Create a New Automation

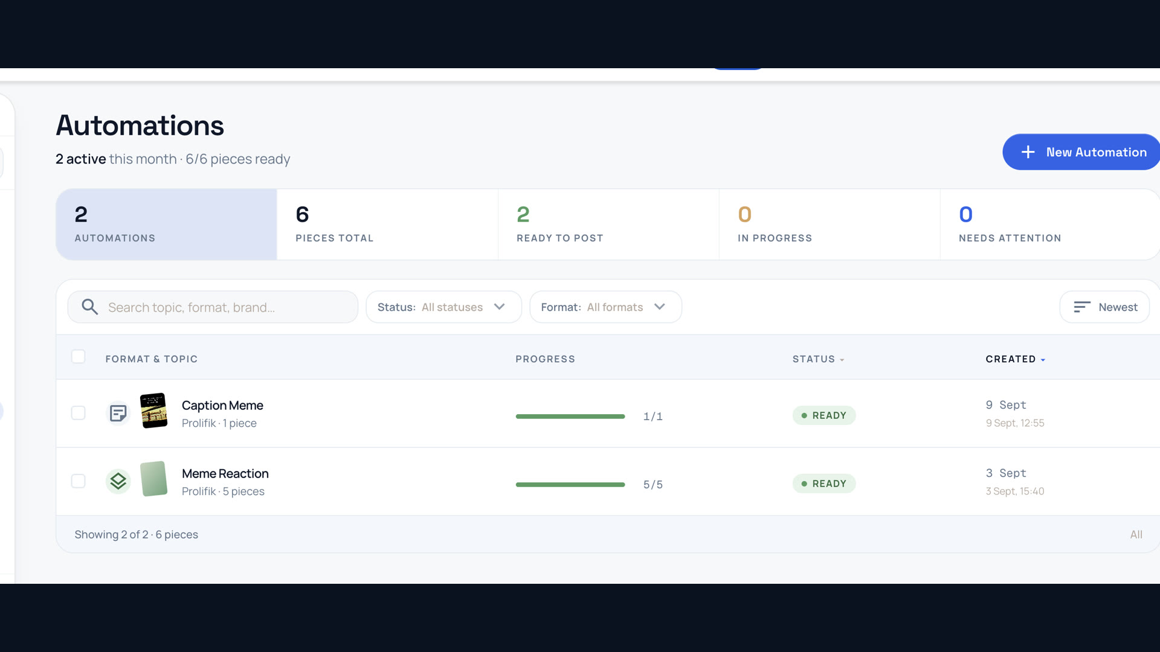pos(1081,152)
